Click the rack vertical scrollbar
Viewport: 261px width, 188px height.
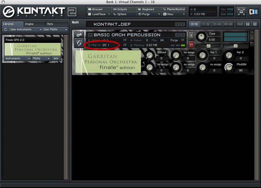[256, 105]
